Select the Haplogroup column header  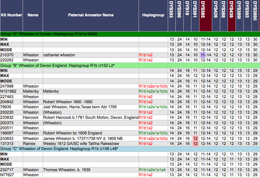coord(152,15)
